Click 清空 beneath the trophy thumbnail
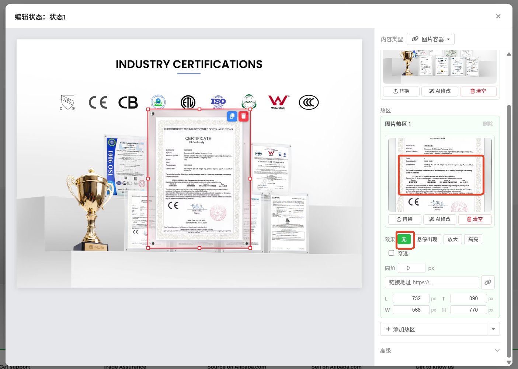This screenshot has width=518, height=369. coord(478,91)
